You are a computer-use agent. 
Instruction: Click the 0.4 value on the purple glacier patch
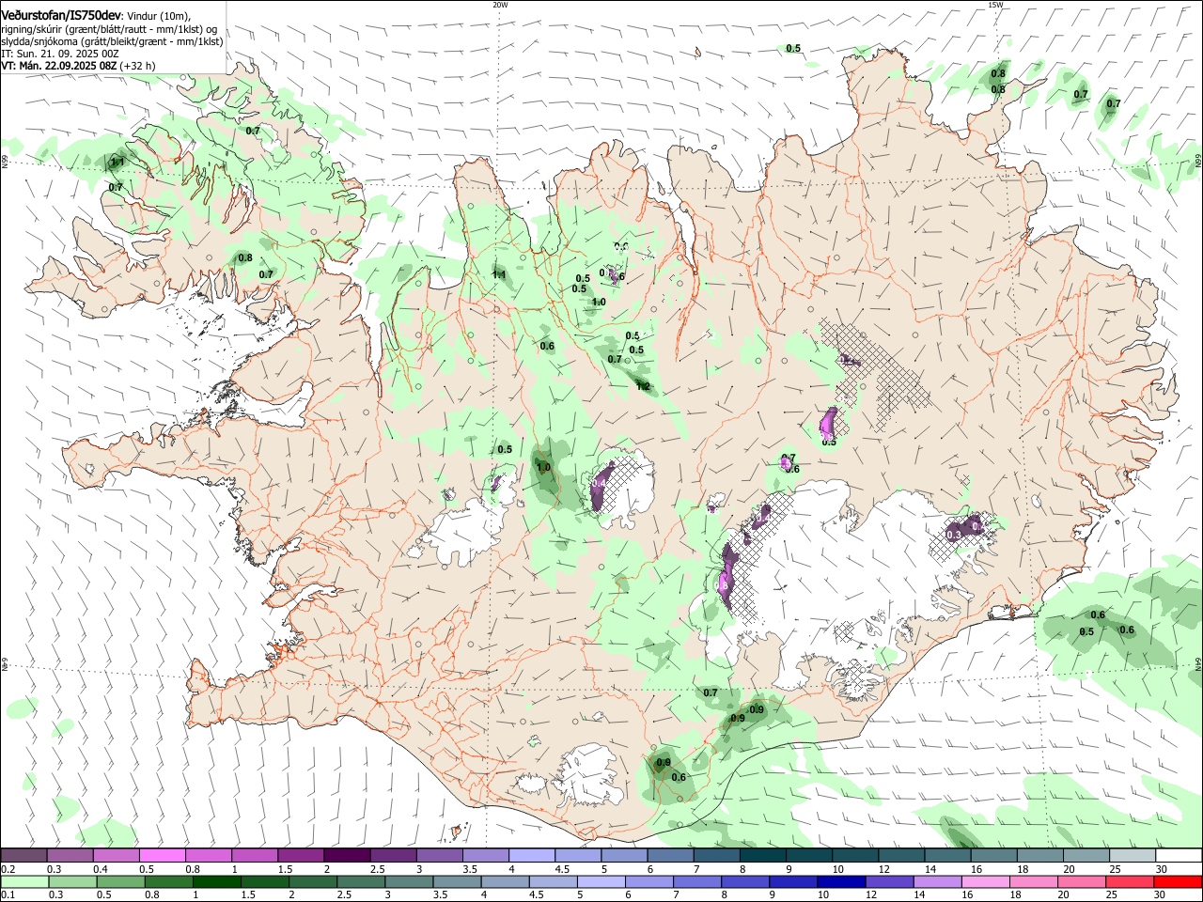click(x=600, y=483)
